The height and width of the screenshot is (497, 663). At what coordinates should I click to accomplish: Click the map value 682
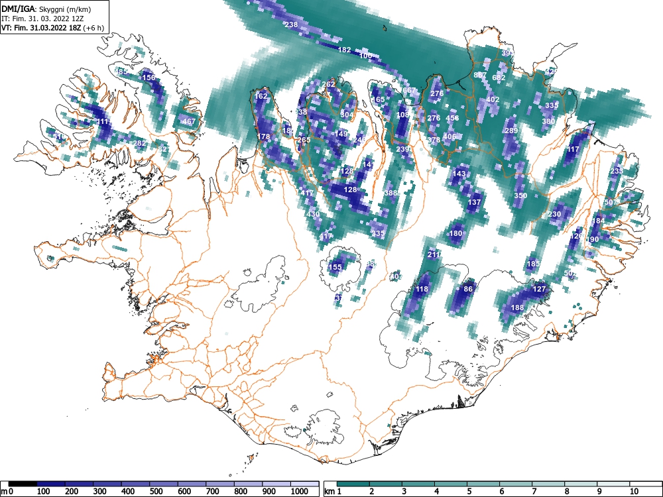tap(499, 78)
